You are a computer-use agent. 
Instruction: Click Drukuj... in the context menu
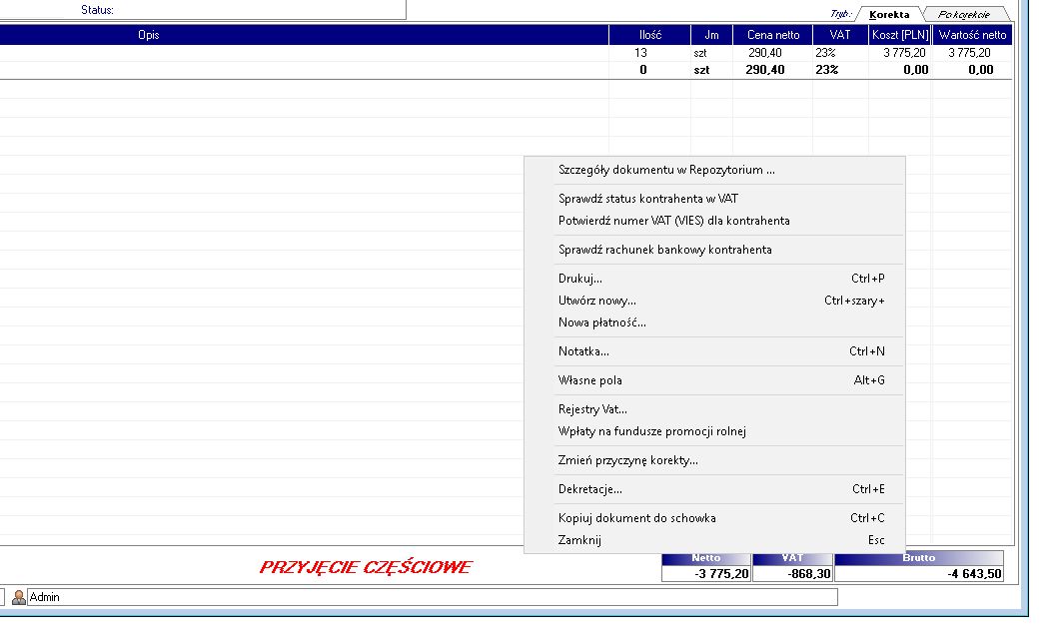pyautogui.click(x=580, y=279)
